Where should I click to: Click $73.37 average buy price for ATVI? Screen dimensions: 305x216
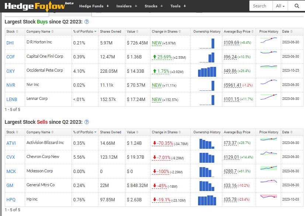tap(230, 143)
